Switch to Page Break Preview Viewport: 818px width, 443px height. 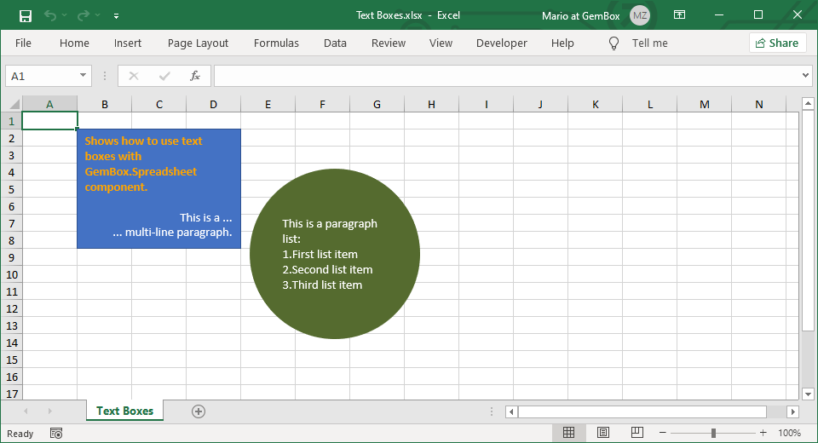(x=637, y=433)
